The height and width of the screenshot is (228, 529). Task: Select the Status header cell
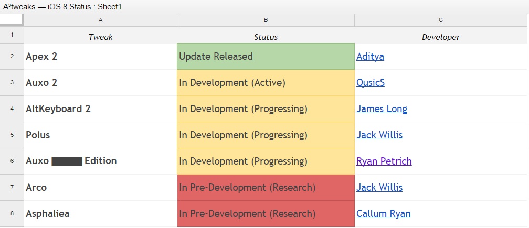tap(266, 35)
